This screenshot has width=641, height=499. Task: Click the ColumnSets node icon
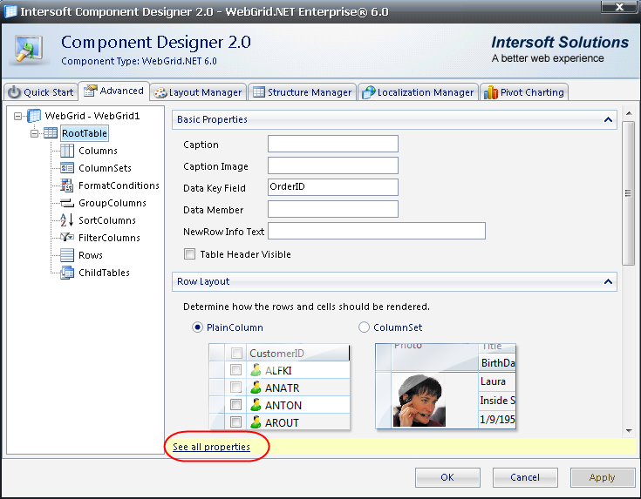tap(67, 168)
